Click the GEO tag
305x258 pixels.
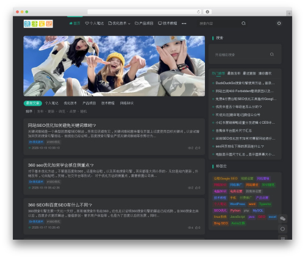point(261,217)
